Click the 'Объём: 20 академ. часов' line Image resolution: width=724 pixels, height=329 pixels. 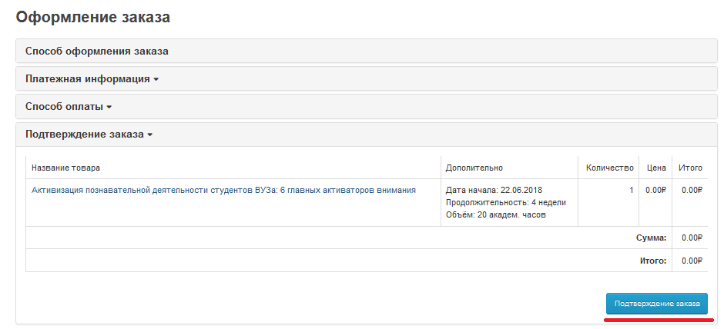tap(496, 214)
